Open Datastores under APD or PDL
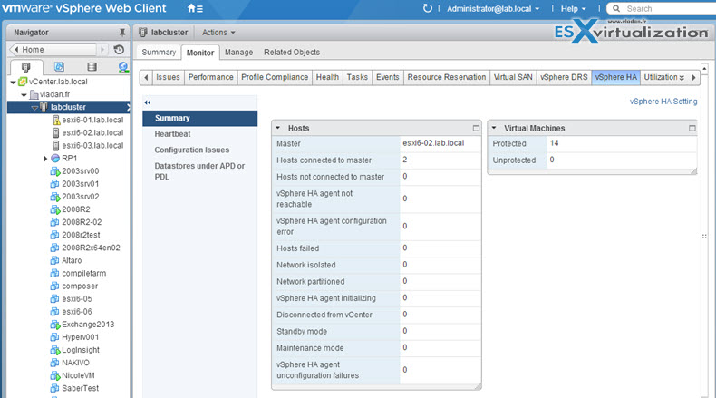This screenshot has height=398, width=716. (x=199, y=171)
